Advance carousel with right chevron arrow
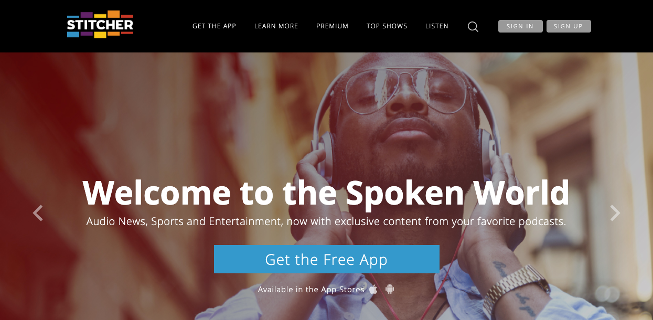The image size is (653, 320). (x=615, y=213)
